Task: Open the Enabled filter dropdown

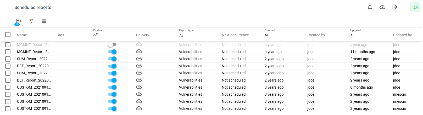Action: coord(96,35)
